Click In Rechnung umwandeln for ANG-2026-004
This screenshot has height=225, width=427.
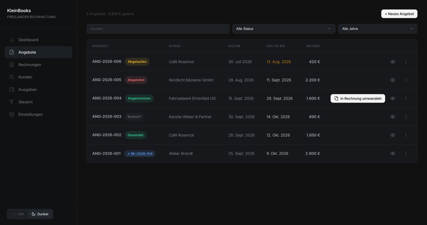pyautogui.click(x=358, y=99)
